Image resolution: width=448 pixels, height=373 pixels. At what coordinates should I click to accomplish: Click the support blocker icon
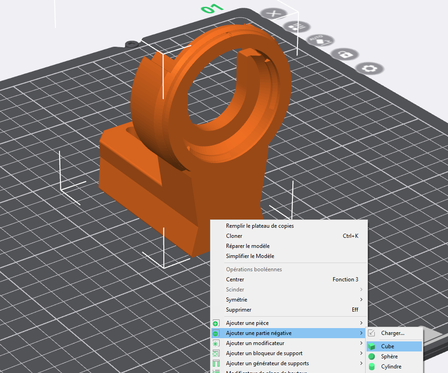point(216,353)
